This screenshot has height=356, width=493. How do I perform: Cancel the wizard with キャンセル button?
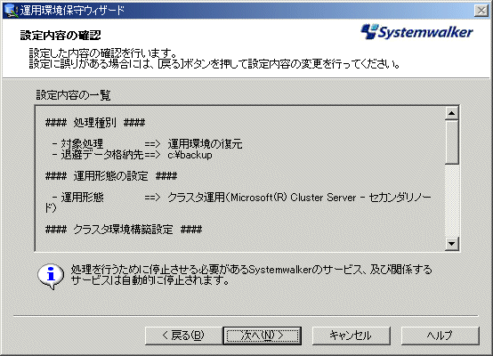pos(352,336)
